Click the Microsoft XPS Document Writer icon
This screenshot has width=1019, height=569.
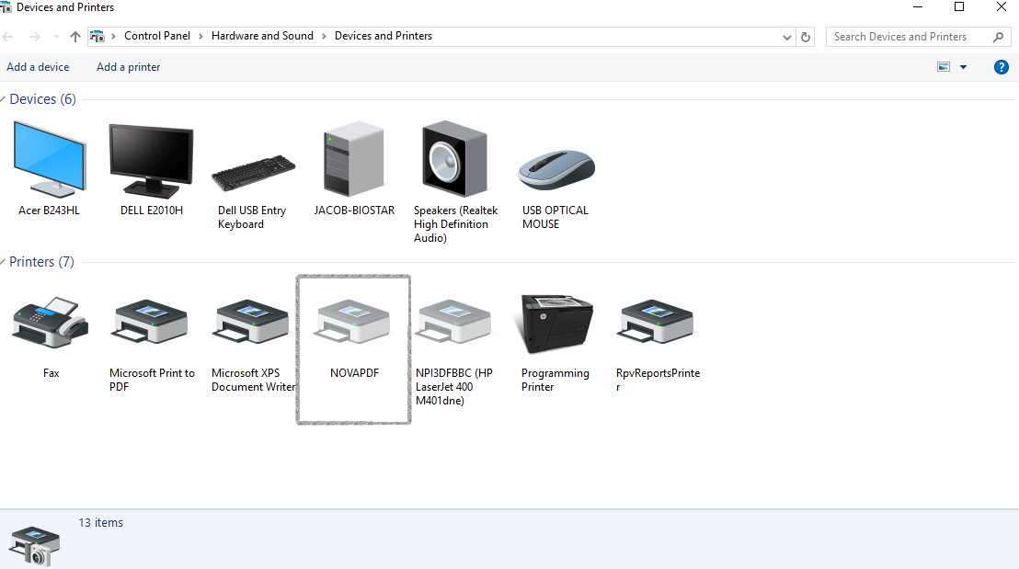pyautogui.click(x=253, y=324)
